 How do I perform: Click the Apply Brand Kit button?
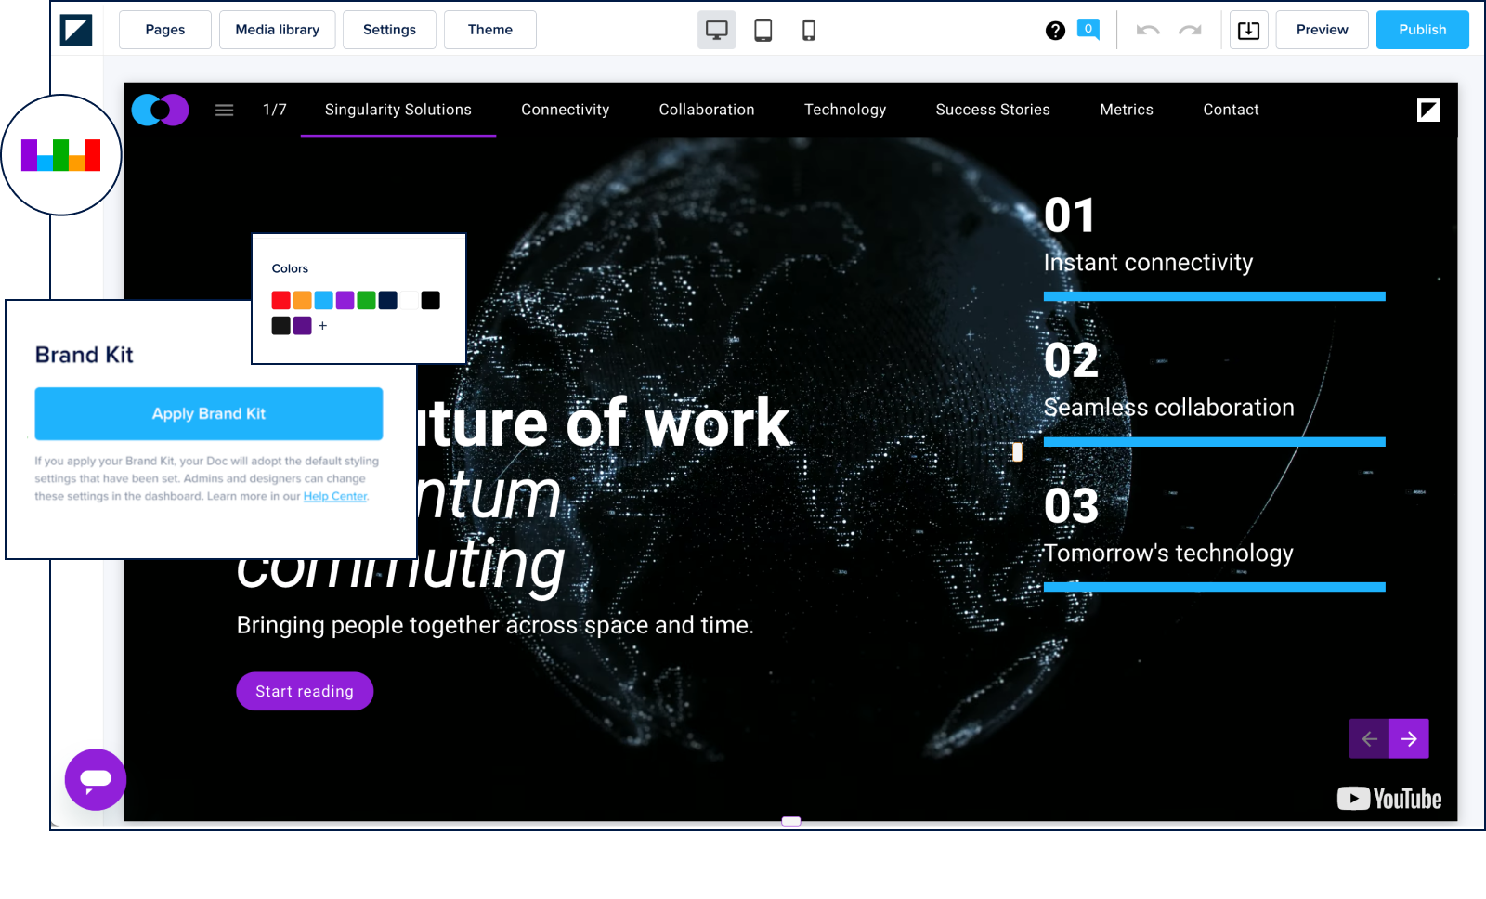[209, 413]
